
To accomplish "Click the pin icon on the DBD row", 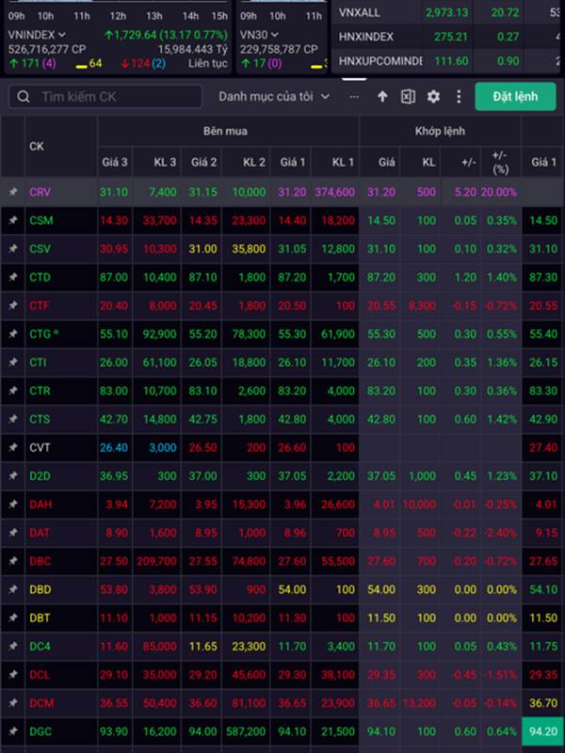I will click(13, 589).
